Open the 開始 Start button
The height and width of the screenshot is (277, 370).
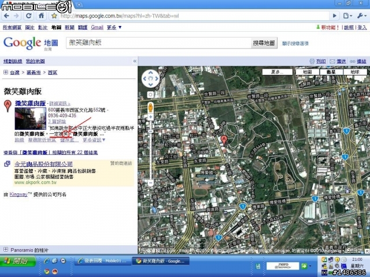click(18, 261)
